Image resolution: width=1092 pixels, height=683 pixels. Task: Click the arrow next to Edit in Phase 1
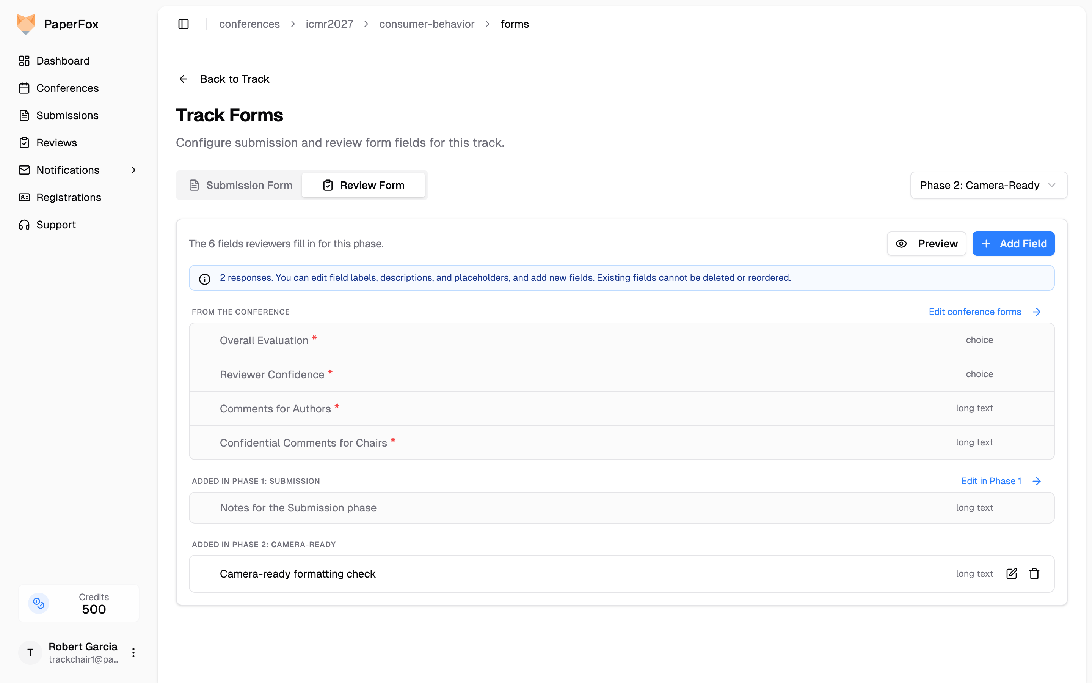tap(1037, 481)
